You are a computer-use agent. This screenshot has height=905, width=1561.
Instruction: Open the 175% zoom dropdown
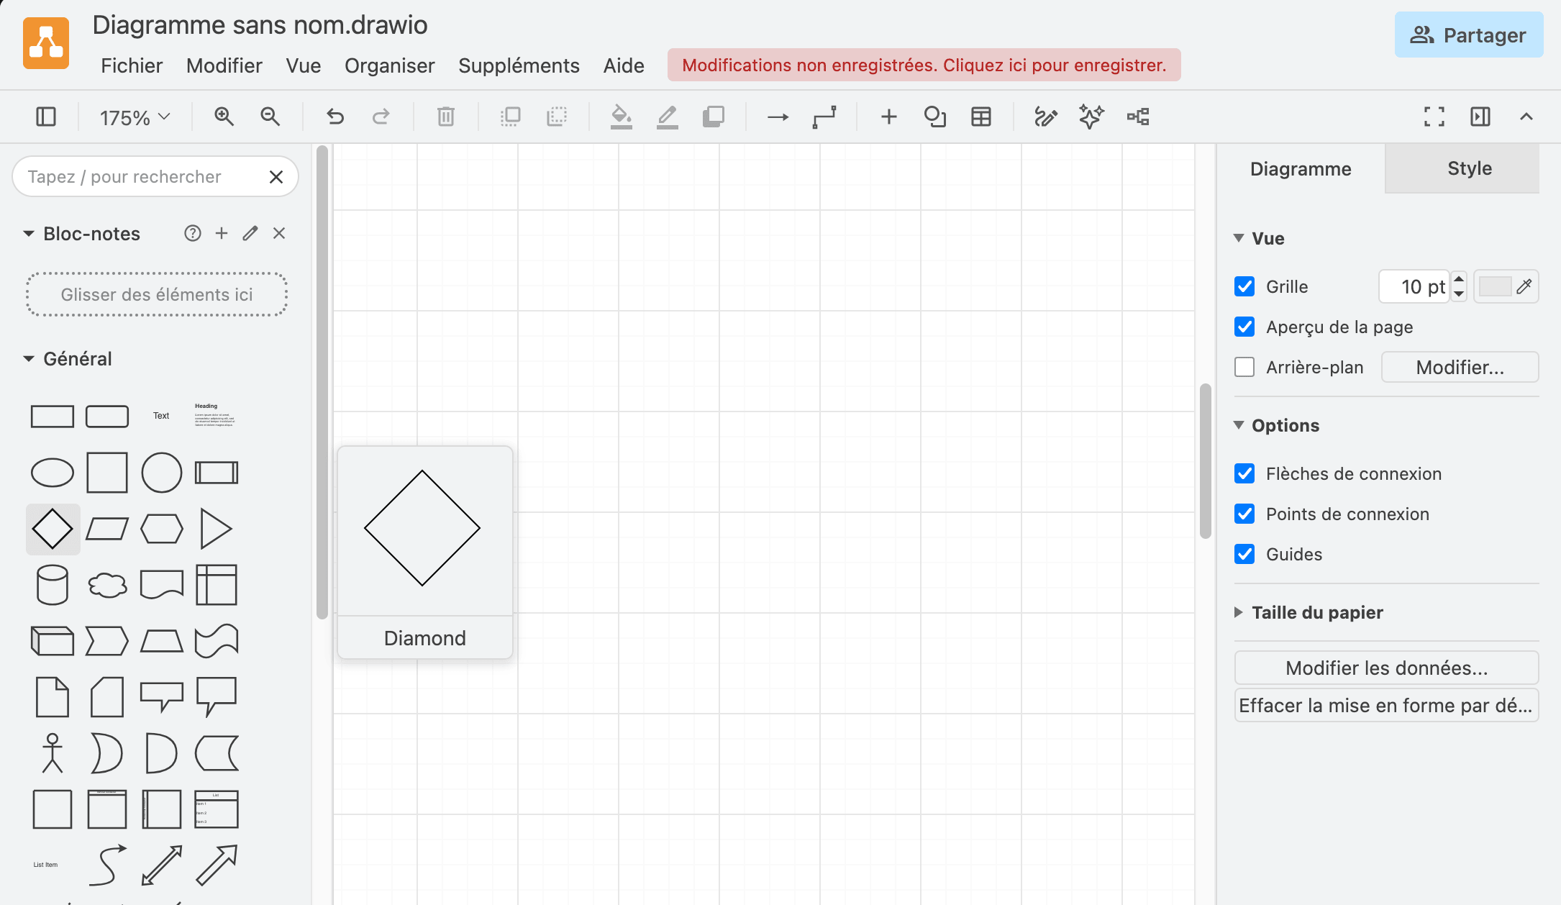(135, 117)
